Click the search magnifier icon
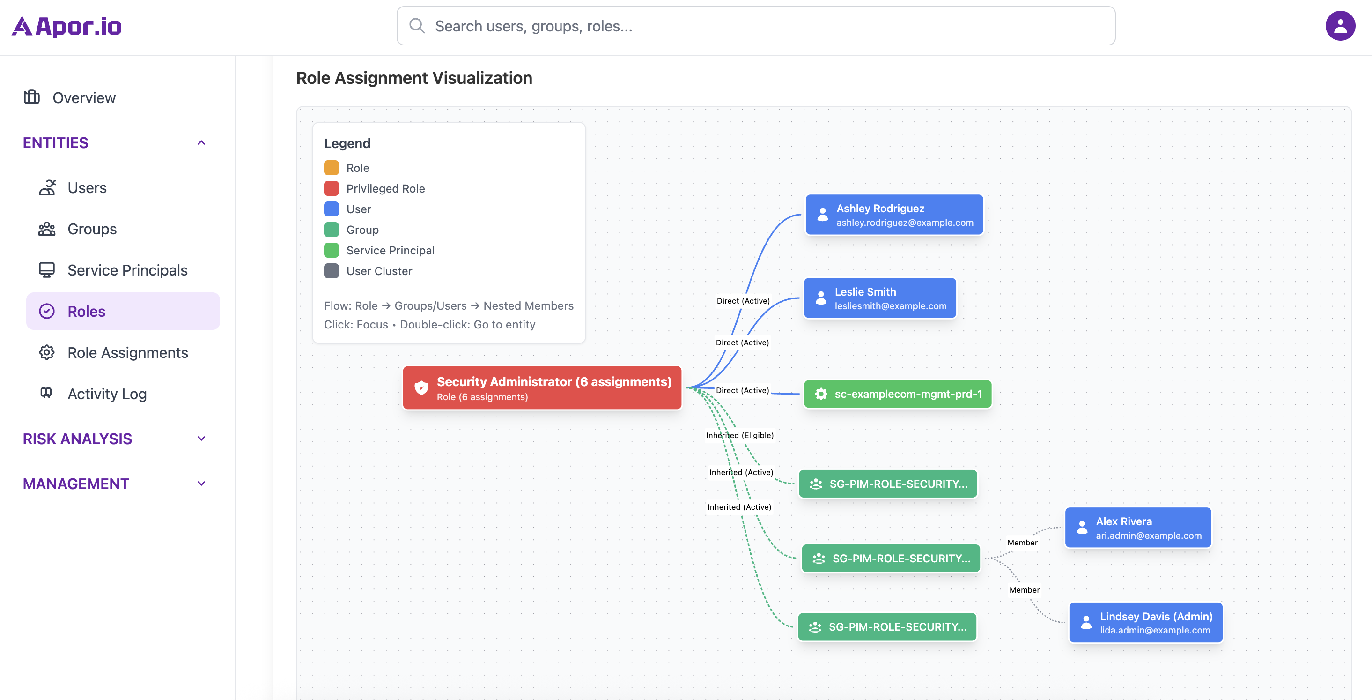1372x700 pixels. pos(416,26)
